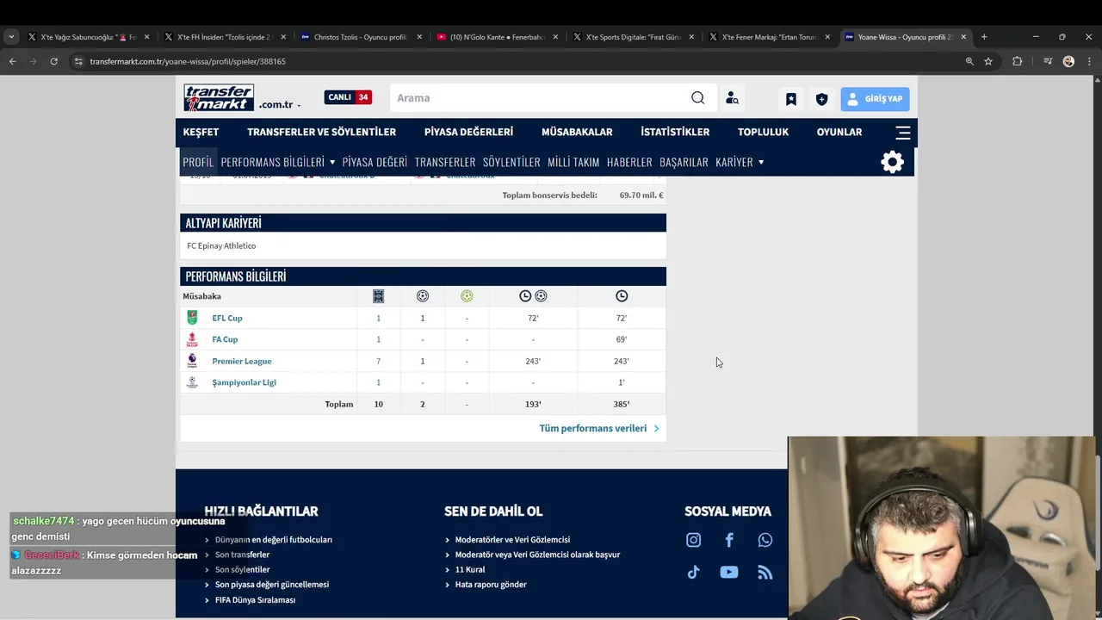The image size is (1102, 620).
Task: Open the TikTok social icon
Action: click(x=693, y=572)
